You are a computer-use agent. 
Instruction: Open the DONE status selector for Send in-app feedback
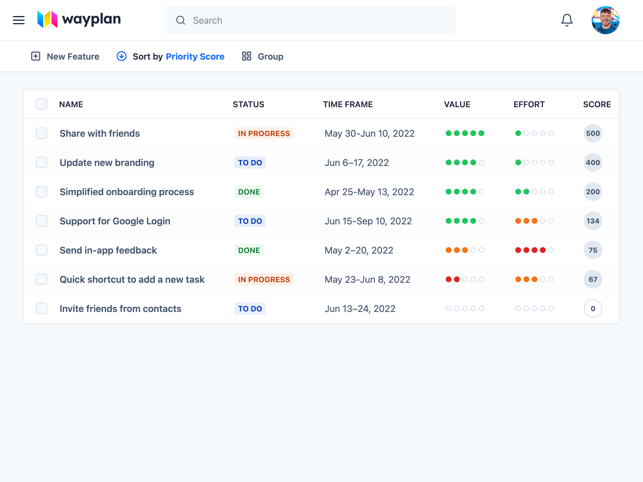click(249, 250)
